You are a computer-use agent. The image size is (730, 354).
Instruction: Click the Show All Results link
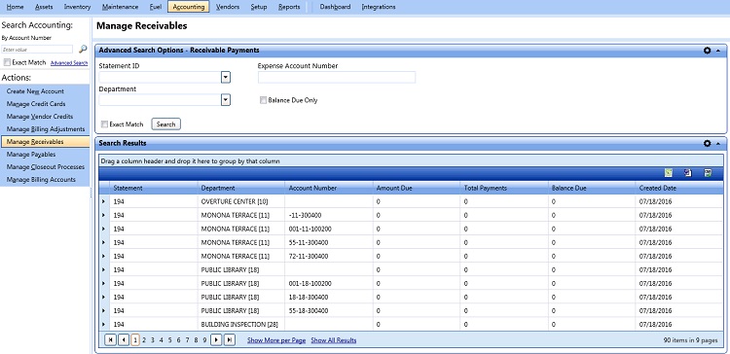pyautogui.click(x=333, y=340)
